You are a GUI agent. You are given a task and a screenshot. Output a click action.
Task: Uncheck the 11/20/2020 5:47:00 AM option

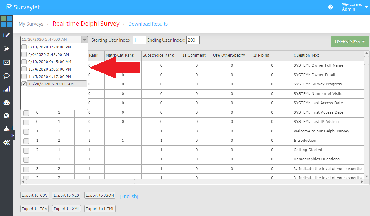pos(24,84)
